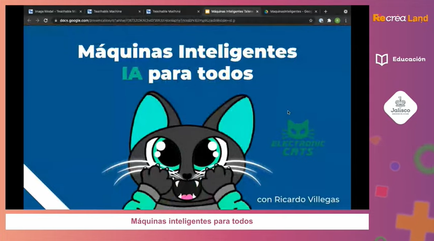Click the Electronic Cats logo
434x241 pixels.
(298, 137)
